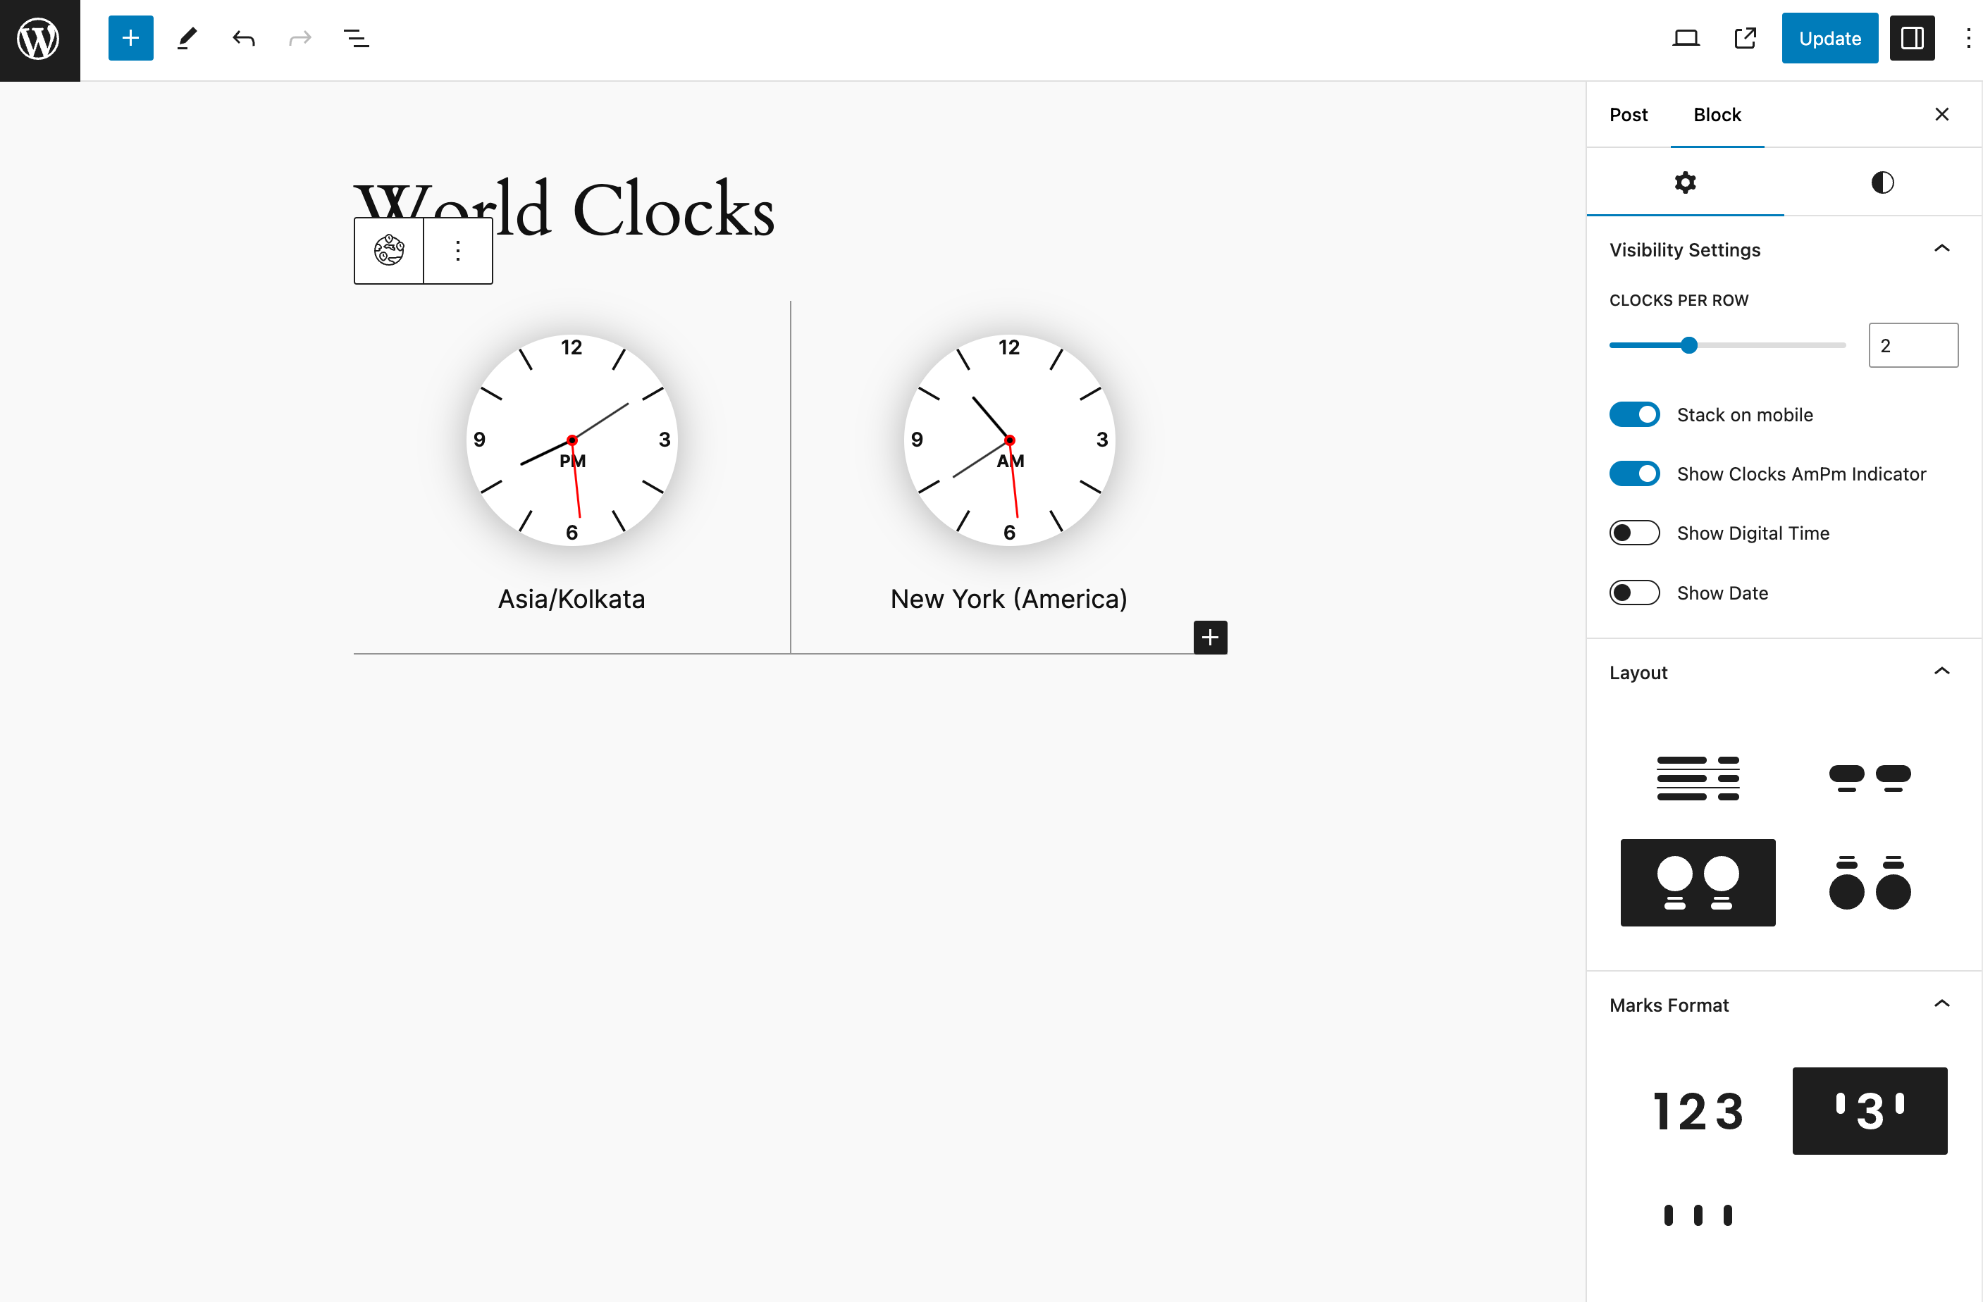1983x1302 pixels.
Task: Toggle the Stack on mobile switch
Action: pyautogui.click(x=1633, y=414)
